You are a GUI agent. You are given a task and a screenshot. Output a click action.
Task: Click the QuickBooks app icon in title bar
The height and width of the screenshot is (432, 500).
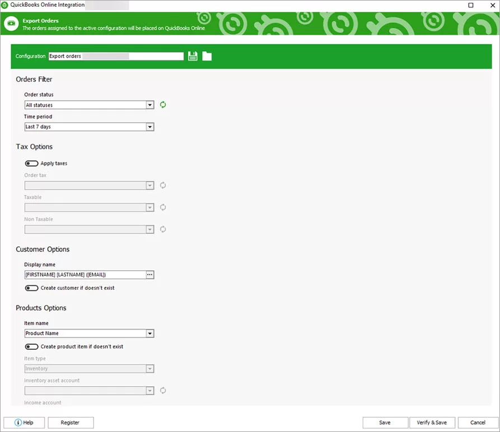[5, 5]
